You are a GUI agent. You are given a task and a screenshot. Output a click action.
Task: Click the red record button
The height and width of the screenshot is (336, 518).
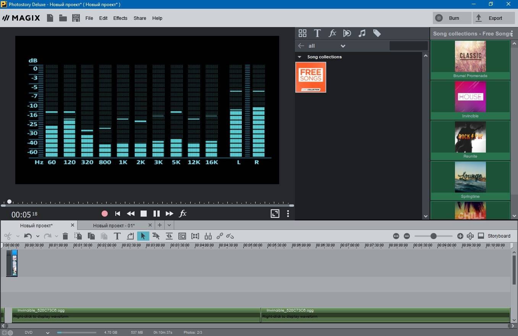pyautogui.click(x=105, y=214)
